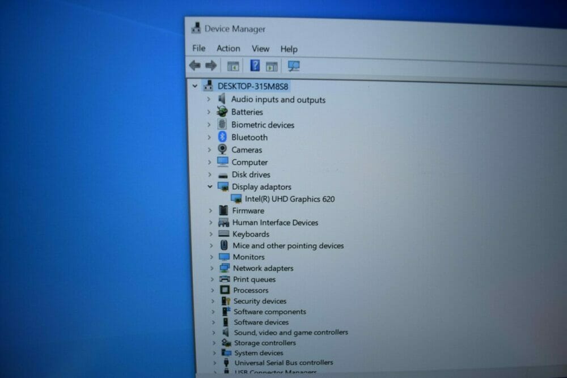Click the Disk drives icon
The width and height of the screenshot is (567, 378).
(x=223, y=176)
